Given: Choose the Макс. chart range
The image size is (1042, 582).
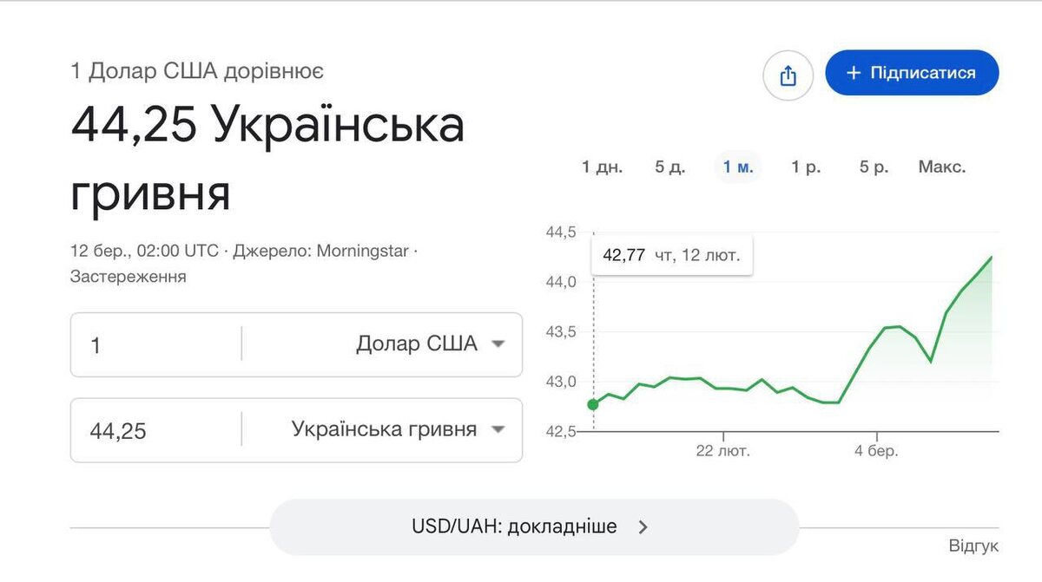Looking at the screenshot, I should [944, 166].
